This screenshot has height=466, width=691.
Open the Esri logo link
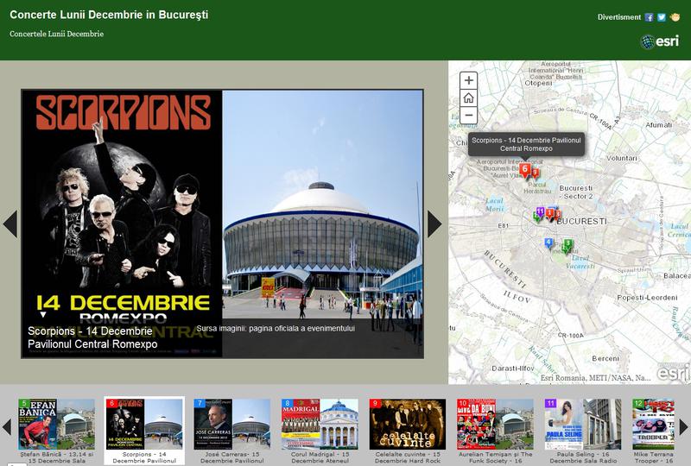659,41
